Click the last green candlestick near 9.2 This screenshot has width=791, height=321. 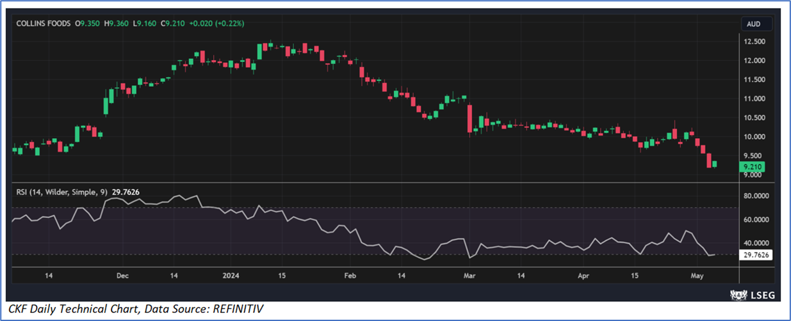pos(715,164)
